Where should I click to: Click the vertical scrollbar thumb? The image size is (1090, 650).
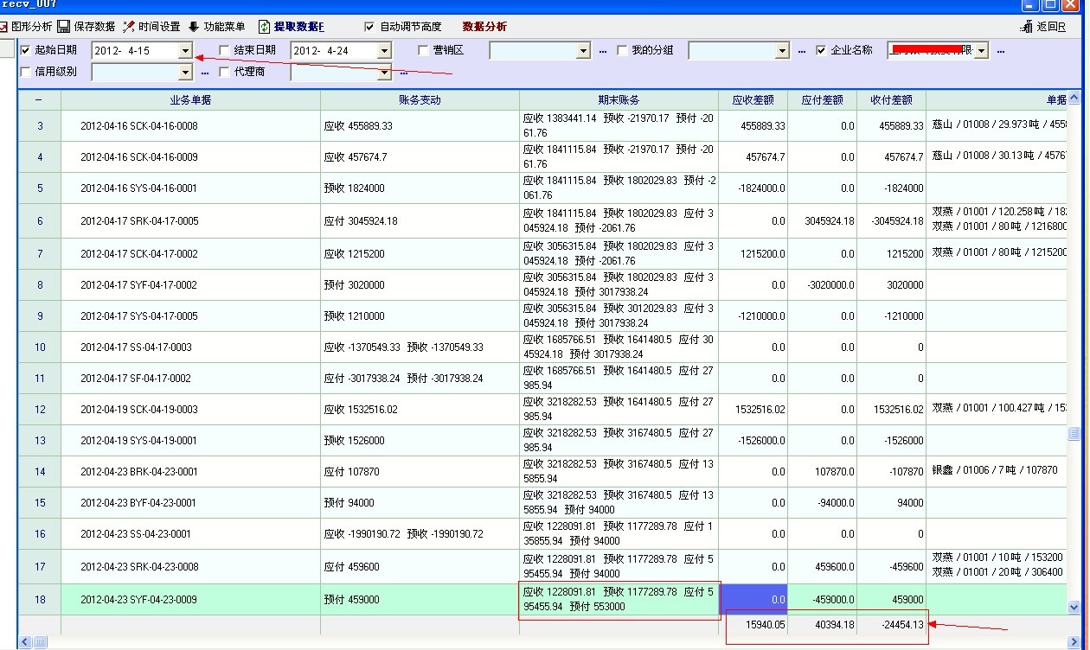[x=1074, y=433]
